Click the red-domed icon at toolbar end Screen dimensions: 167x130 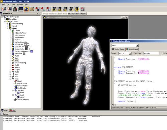(82, 9)
